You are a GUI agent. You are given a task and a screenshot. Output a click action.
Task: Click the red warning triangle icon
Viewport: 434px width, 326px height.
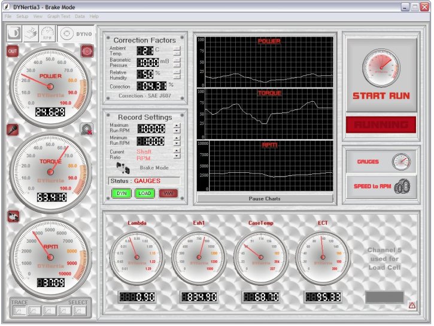coord(412,306)
